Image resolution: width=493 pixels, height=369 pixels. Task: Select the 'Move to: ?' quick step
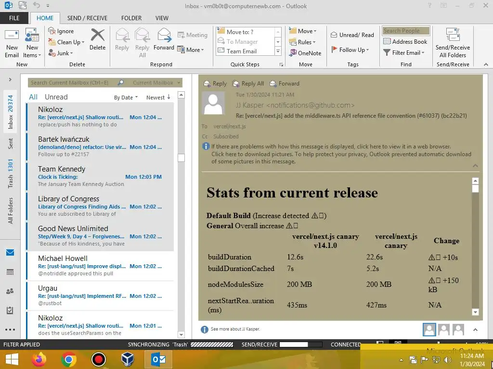coord(246,32)
